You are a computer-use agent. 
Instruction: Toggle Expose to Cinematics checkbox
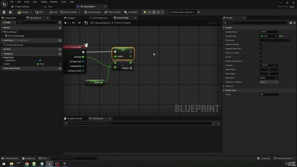pos(261,61)
